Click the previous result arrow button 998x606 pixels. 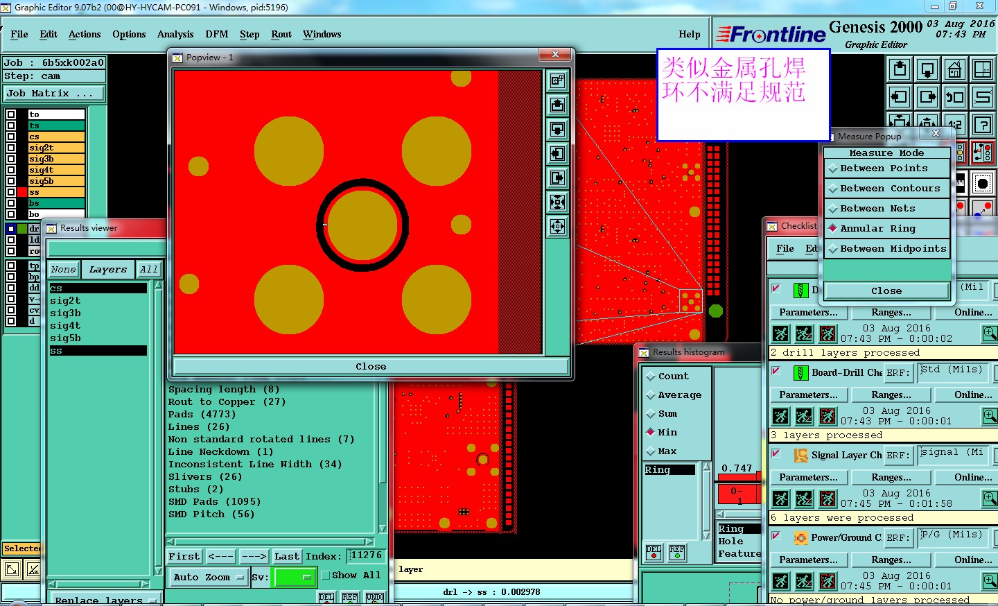click(220, 556)
